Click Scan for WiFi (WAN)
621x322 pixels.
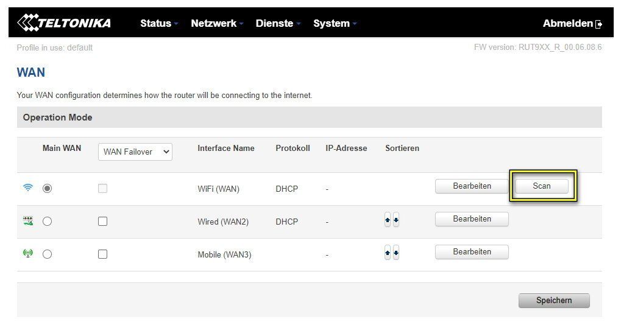tap(541, 186)
